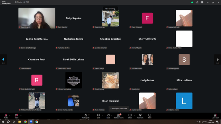Switch to Zoom in the taskbar
The width and height of the screenshot is (221, 124).
pyautogui.click(x=31, y=122)
